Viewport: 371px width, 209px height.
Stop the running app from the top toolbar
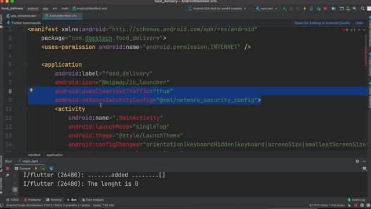click(325, 9)
